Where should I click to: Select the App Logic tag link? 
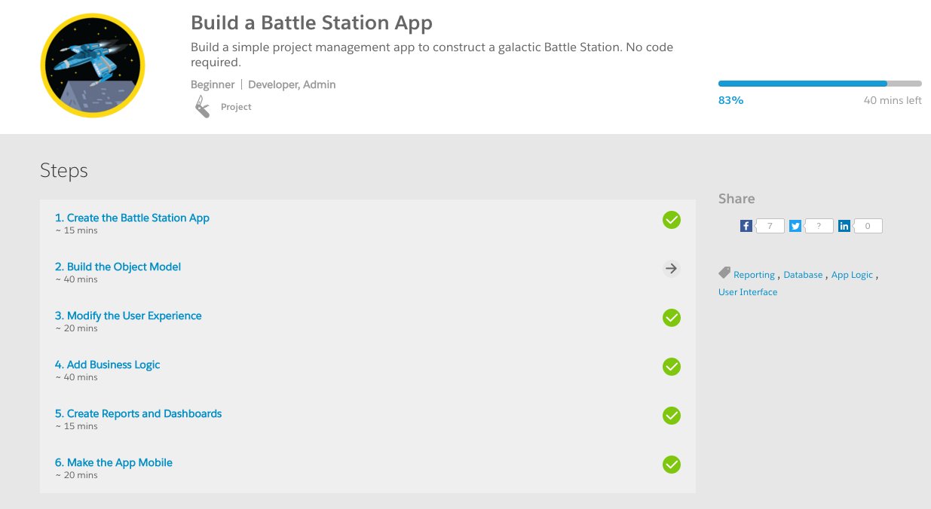coord(852,276)
